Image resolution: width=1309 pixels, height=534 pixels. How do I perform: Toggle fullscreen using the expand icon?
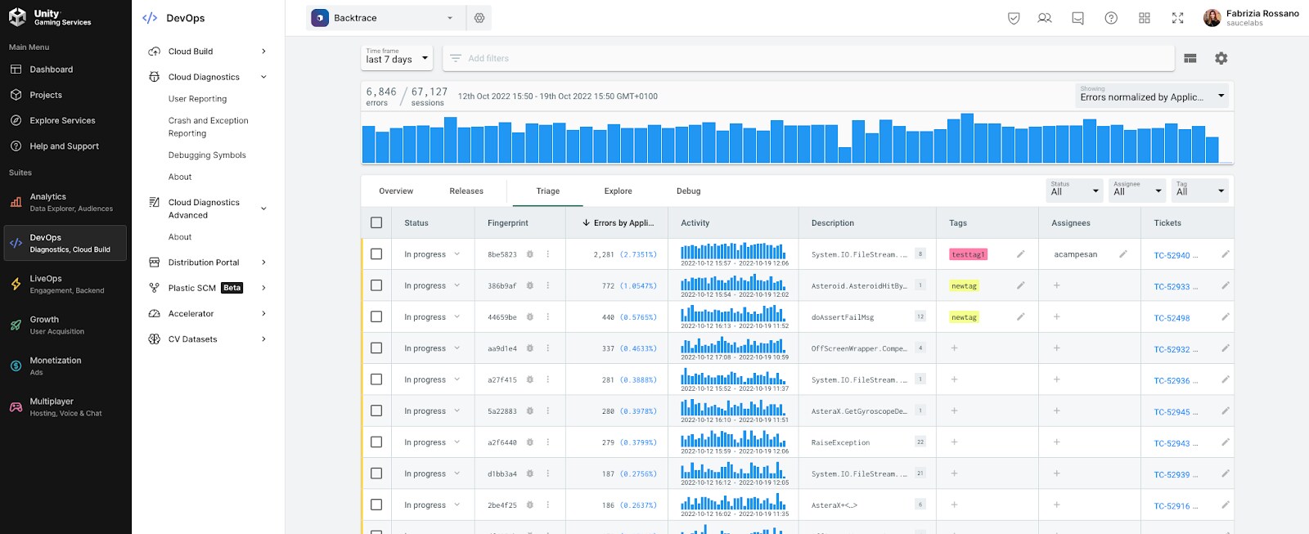point(1177,18)
